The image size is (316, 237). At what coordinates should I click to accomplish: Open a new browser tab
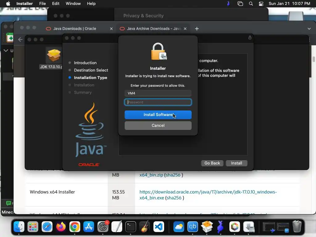point(197,29)
